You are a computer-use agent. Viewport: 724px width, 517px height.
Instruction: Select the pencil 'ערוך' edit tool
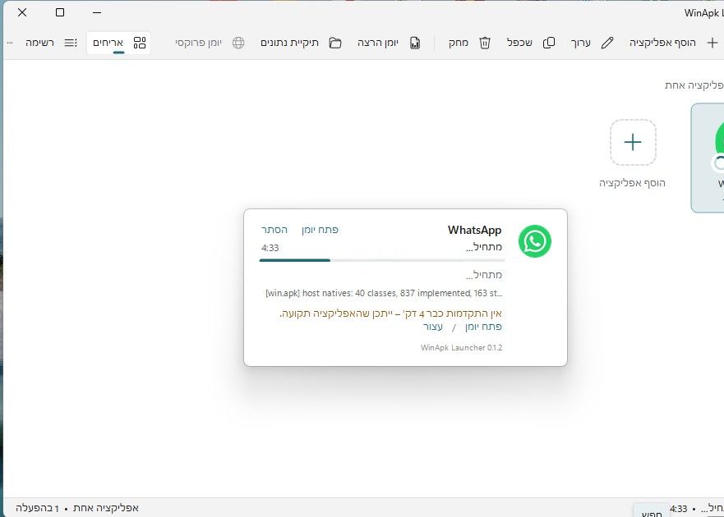[607, 43]
